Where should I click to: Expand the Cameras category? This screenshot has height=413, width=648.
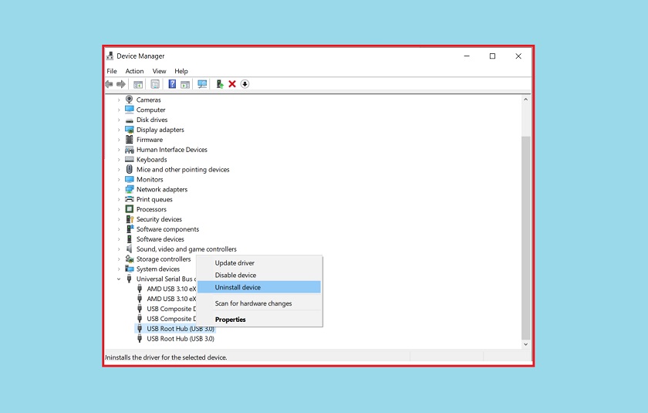pyautogui.click(x=119, y=100)
